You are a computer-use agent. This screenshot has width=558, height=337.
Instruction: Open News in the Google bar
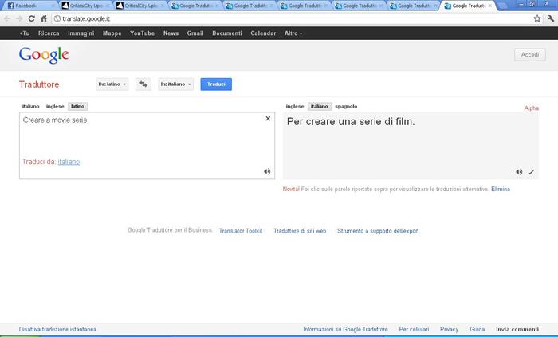coord(171,33)
